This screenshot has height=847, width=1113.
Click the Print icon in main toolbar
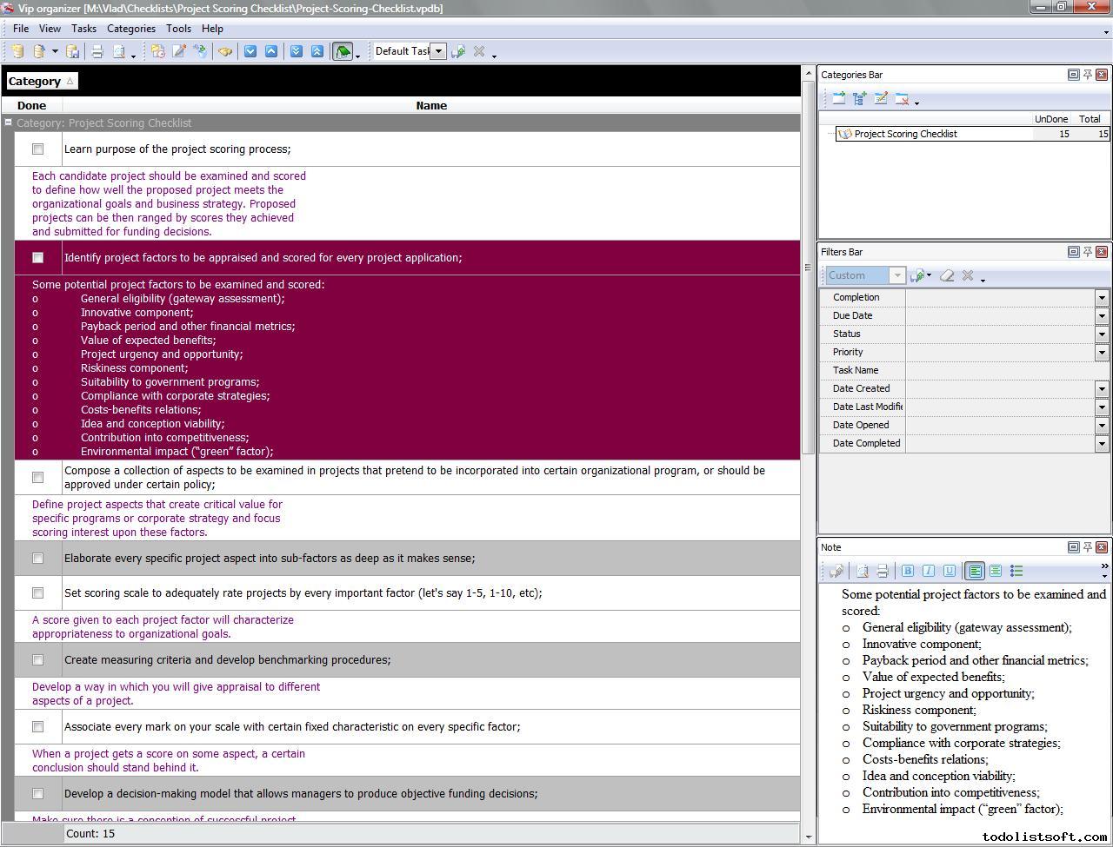click(x=97, y=51)
